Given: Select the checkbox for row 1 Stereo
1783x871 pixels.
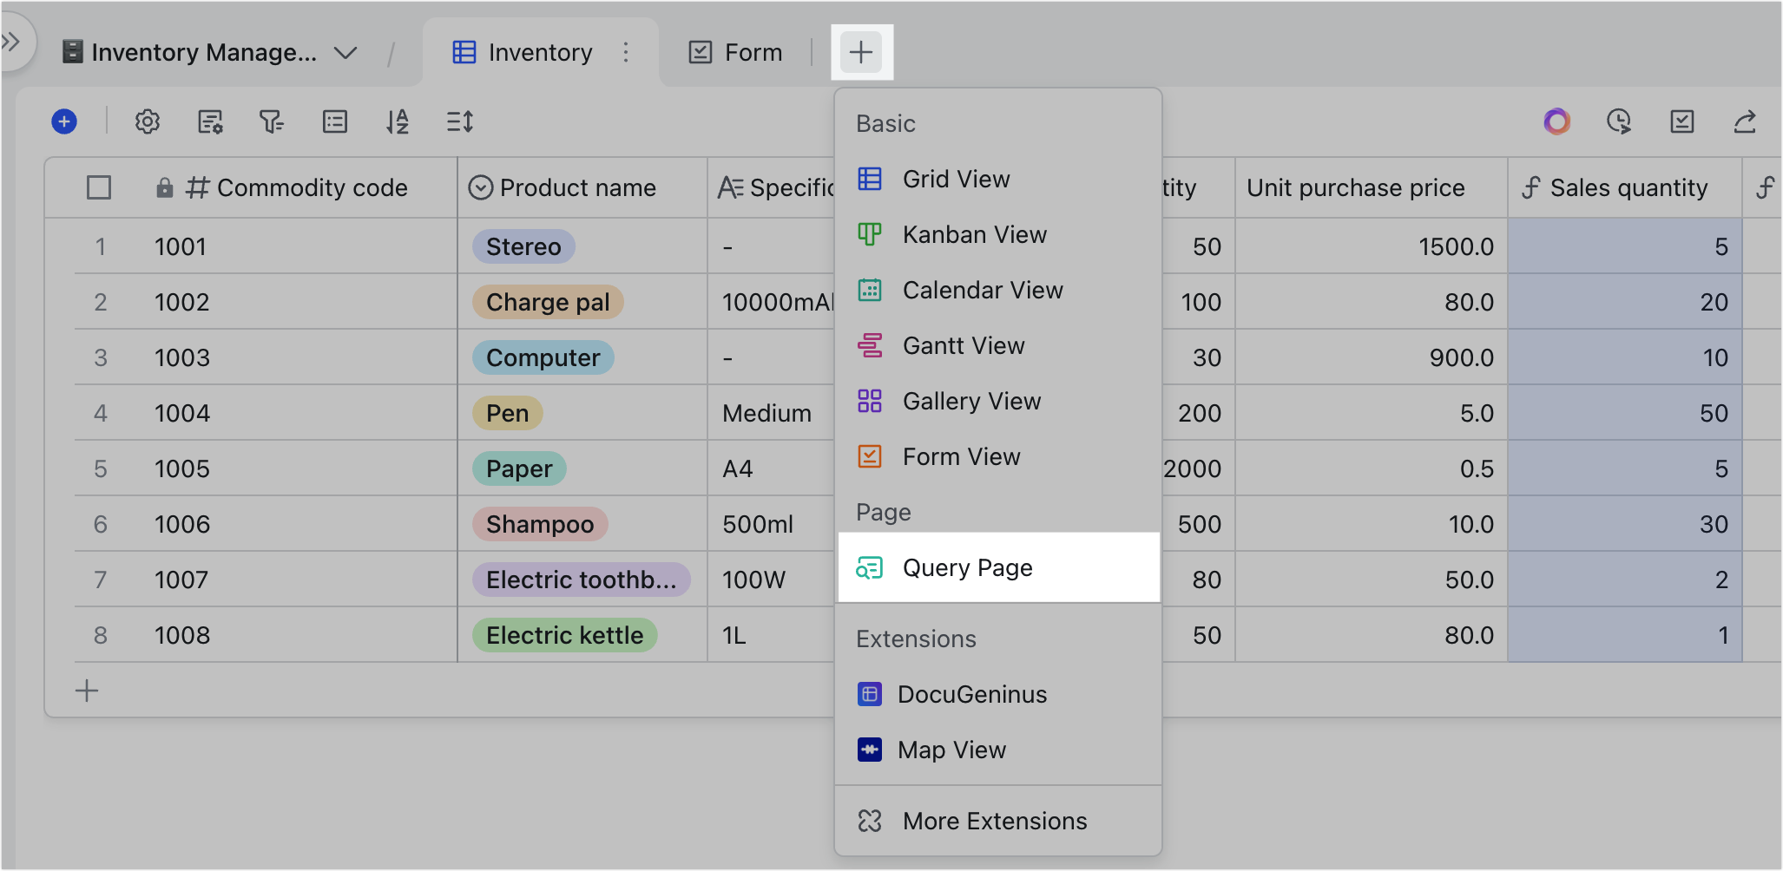Looking at the screenshot, I should (x=98, y=246).
